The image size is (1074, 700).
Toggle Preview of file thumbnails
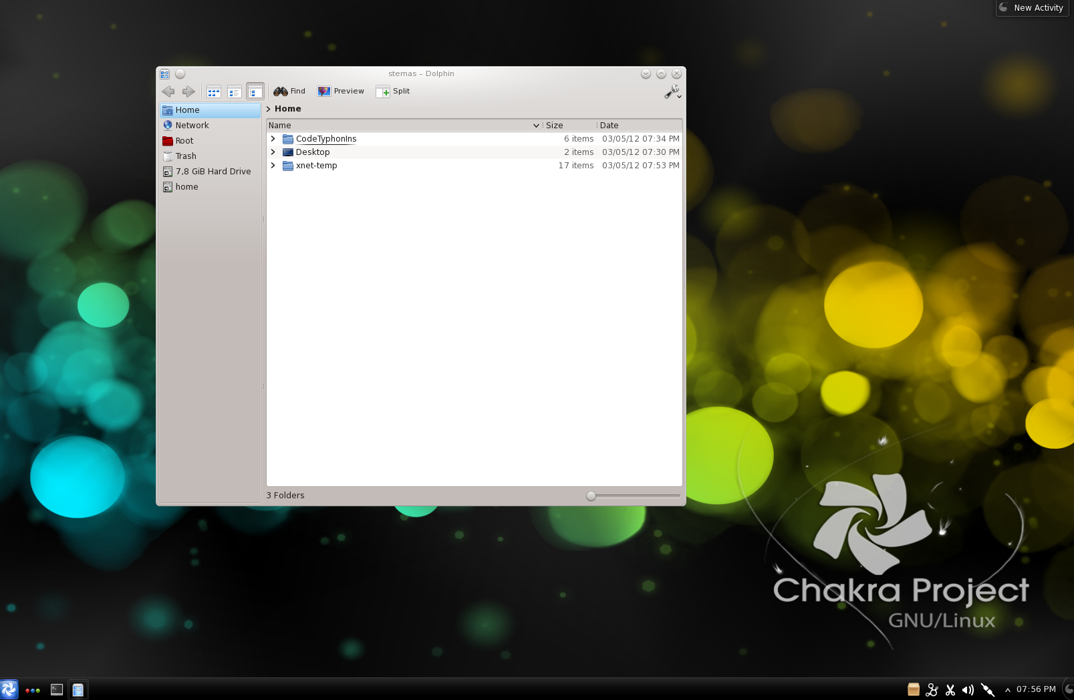pyautogui.click(x=341, y=92)
